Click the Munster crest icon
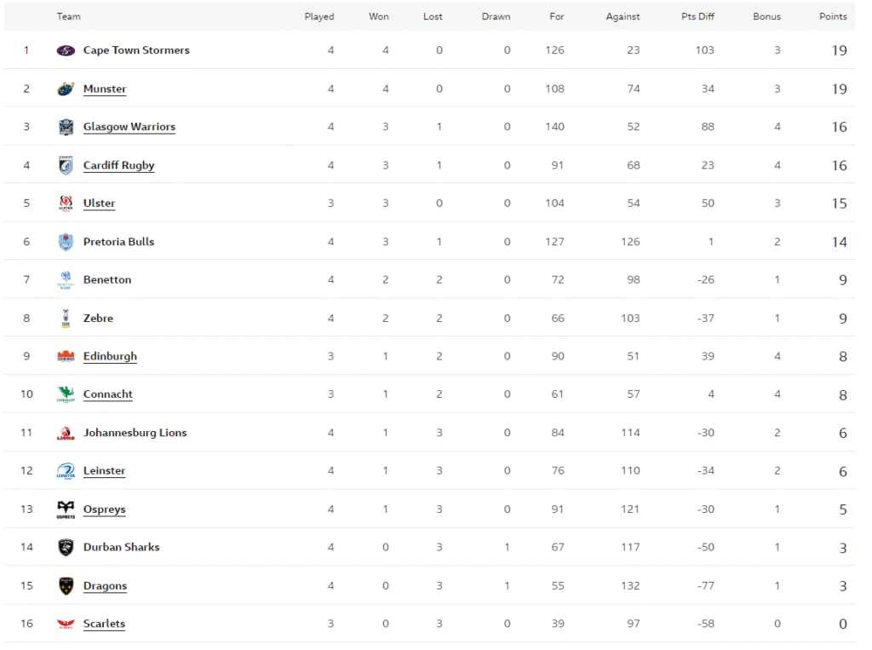 pos(66,89)
